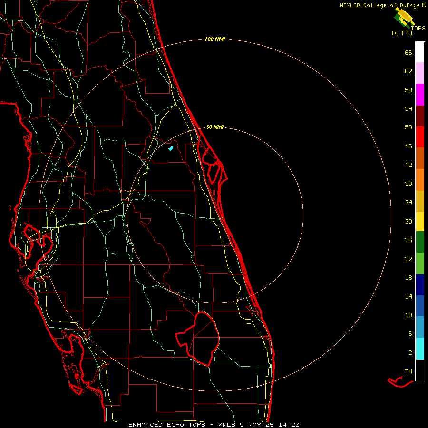Click the "ENHANCED ECHO TOPS" caption text
The height and width of the screenshot is (428, 428).
pos(167,425)
